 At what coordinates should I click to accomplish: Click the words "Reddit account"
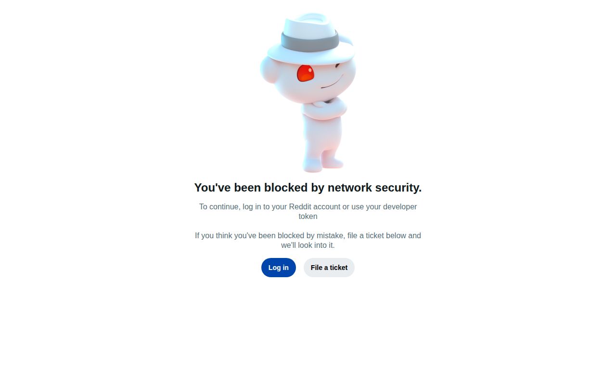click(314, 206)
